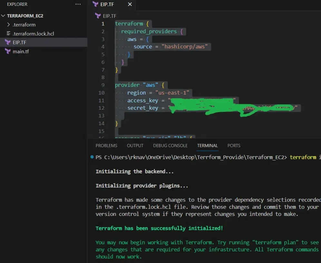This screenshot has width=321, height=263.
Task: Click the terminal command status dot
Action: (92, 157)
